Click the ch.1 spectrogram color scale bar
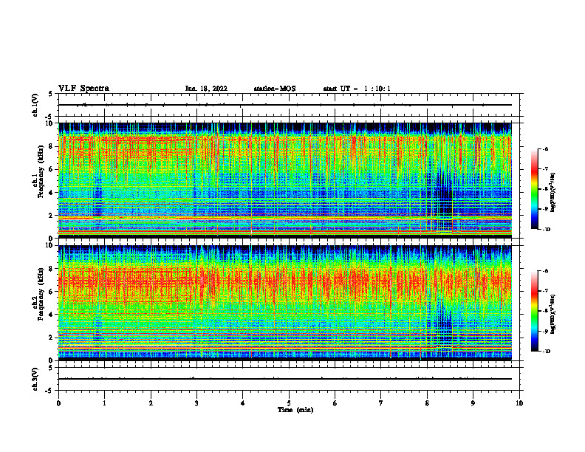Viewport: 585px width, 452px height. point(535,189)
